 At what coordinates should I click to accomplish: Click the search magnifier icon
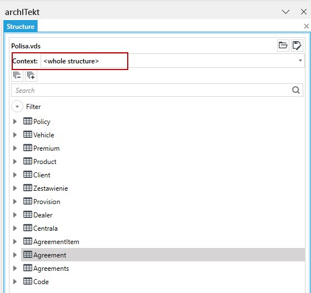pos(295,90)
